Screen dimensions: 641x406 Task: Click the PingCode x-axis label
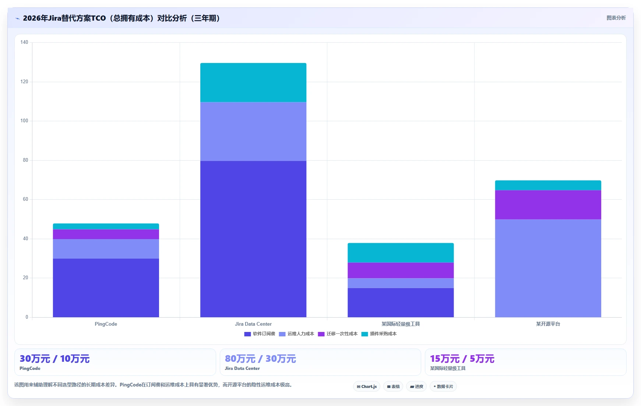(x=106, y=324)
